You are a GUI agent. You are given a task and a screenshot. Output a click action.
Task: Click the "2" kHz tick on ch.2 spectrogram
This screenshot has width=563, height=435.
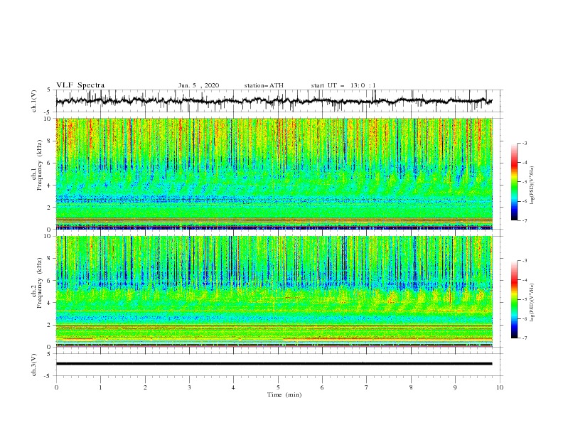50,325
